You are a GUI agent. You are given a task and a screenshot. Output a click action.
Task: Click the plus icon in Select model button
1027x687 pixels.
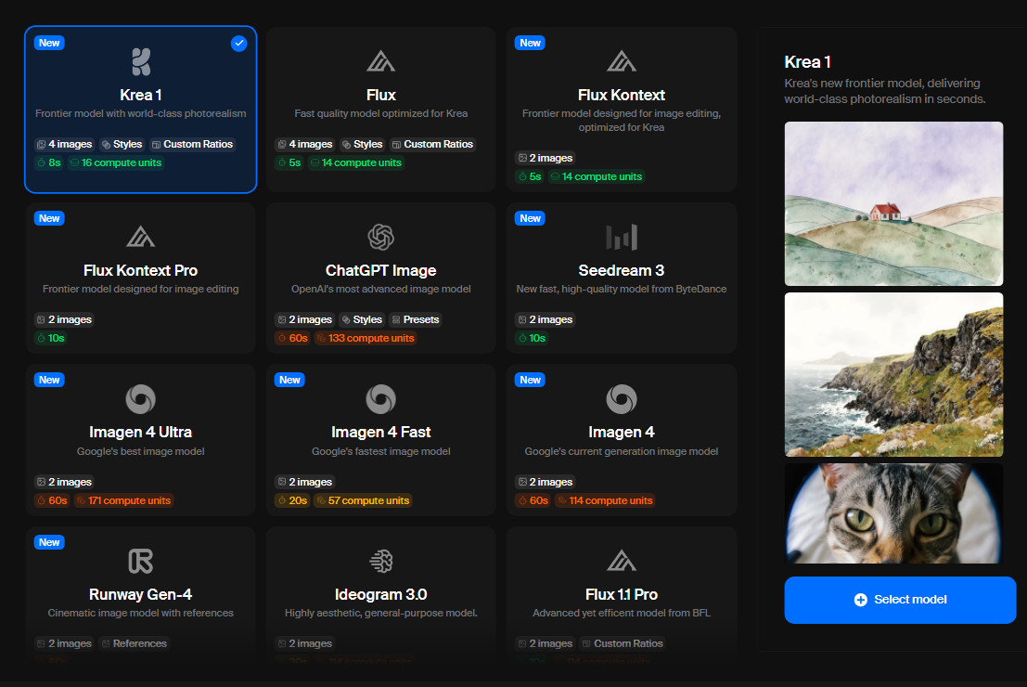click(861, 600)
